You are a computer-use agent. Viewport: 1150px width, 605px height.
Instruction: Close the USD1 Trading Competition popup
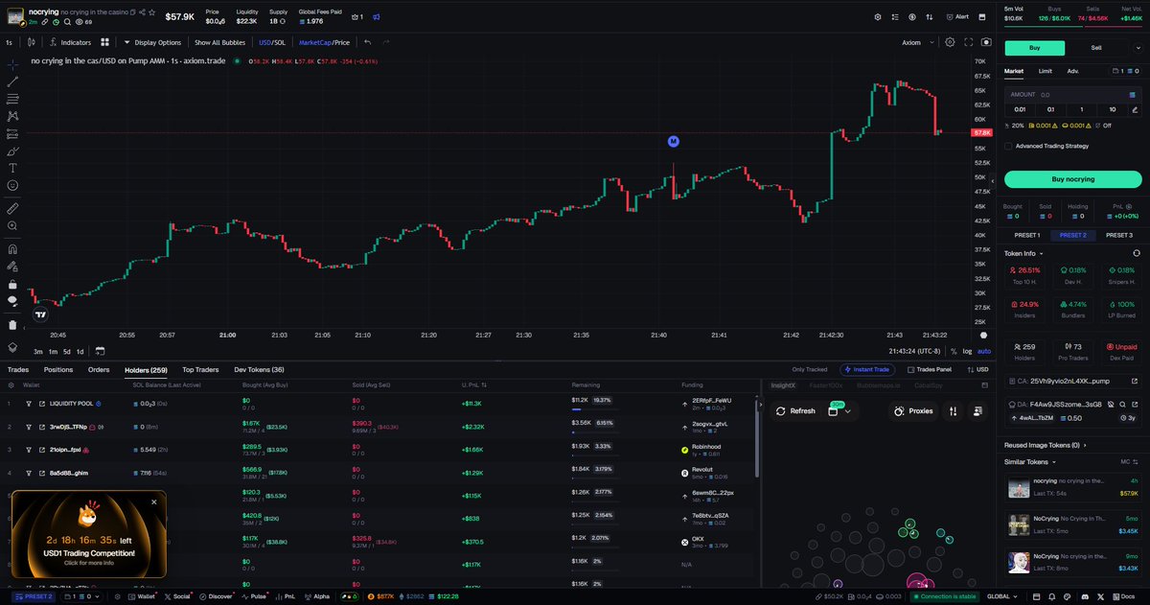(153, 500)
